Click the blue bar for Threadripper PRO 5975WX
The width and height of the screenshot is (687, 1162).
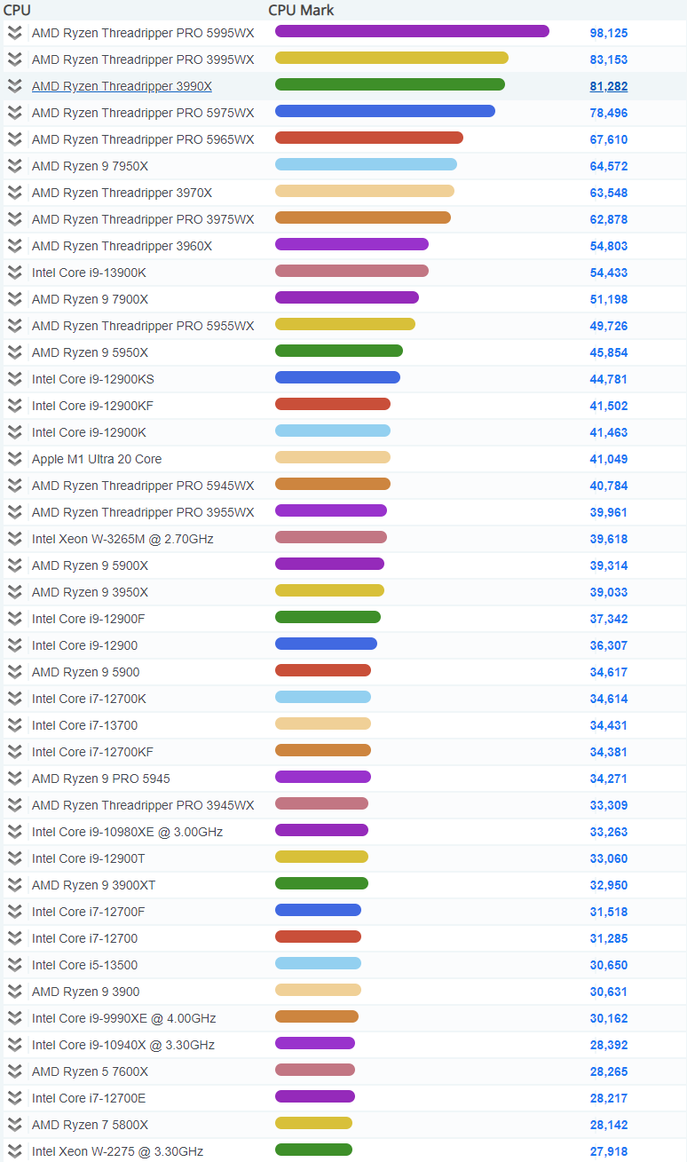pyautogui.click(x=385, y=111)
